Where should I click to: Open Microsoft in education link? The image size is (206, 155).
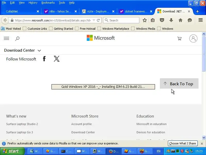[151, 124]
